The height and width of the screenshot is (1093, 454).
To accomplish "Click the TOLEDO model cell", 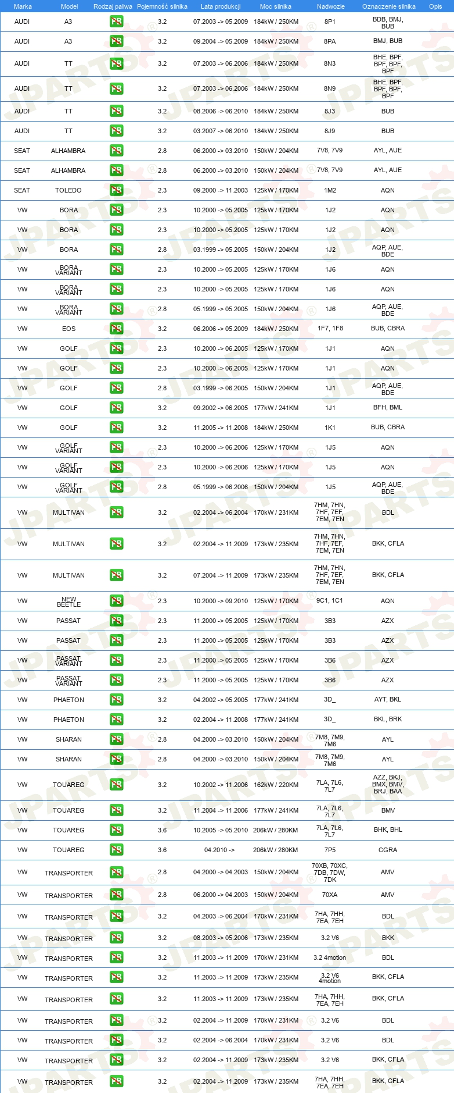I will (69, 190).
